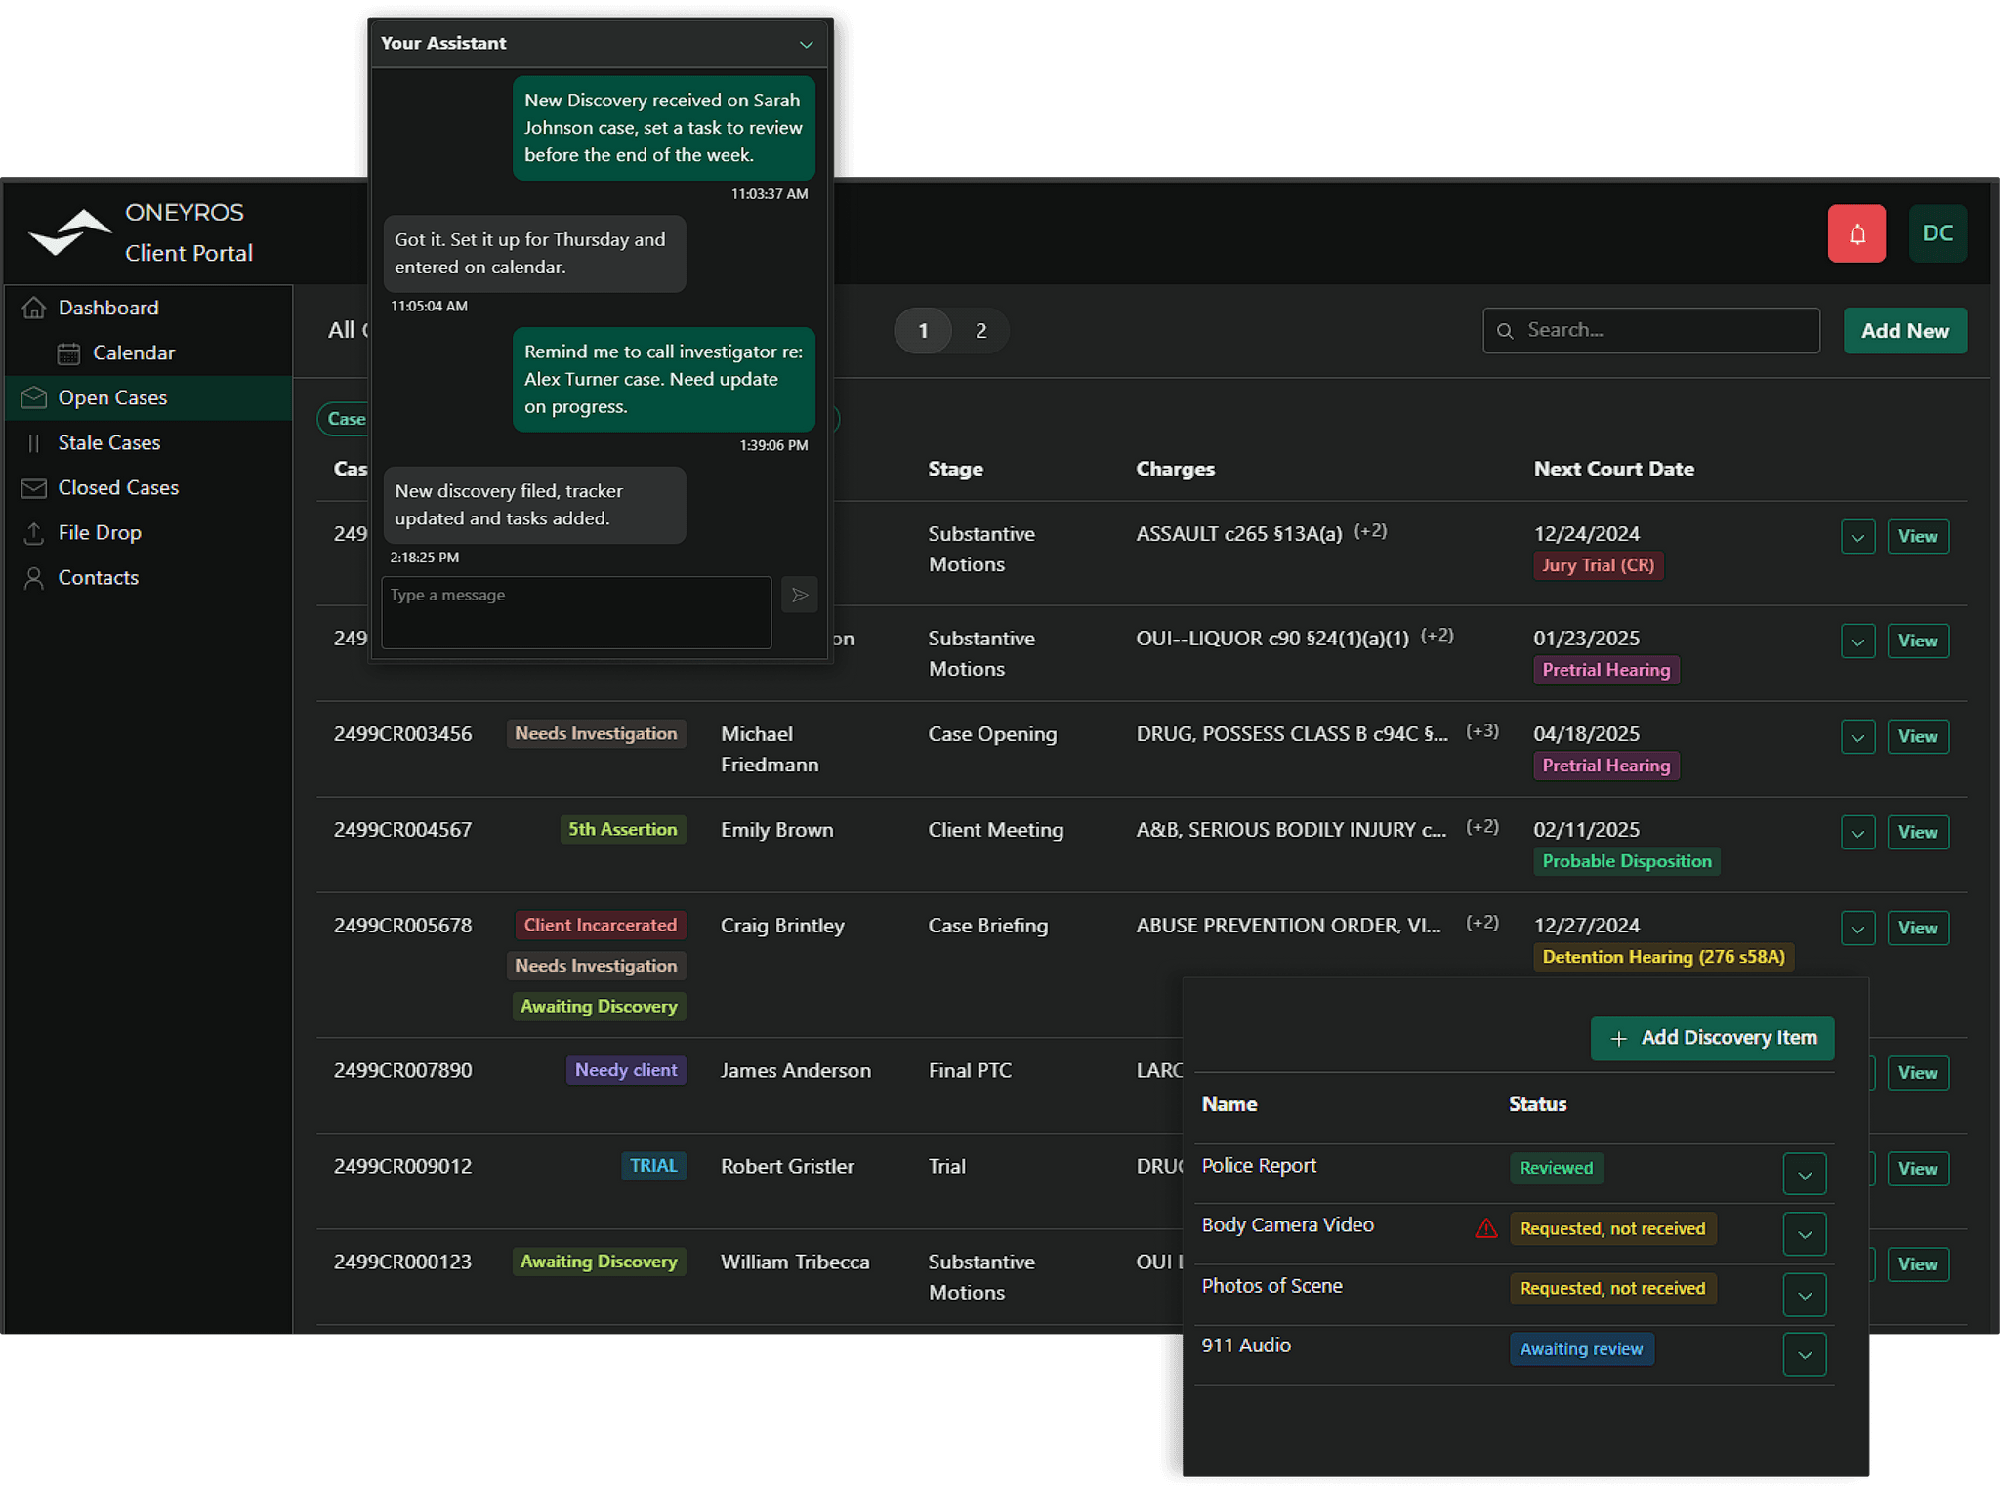
Task: Click the TRIAL tag on Robert Gristler
Action: pyautogui.click(x=653, y=1166)
